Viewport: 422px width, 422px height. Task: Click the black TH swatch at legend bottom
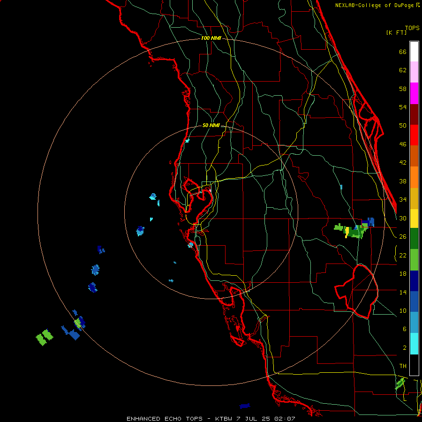[x=414, y=365]
